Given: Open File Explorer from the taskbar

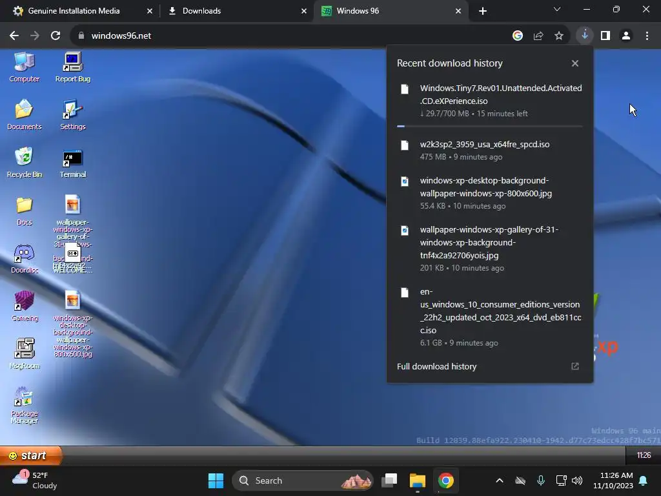Looking at the screenshot, I should coord(418,480).
